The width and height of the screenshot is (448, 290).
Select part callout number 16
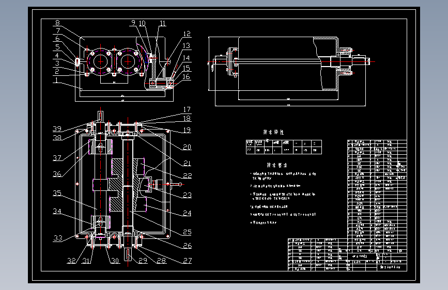[x=187, y=76]
